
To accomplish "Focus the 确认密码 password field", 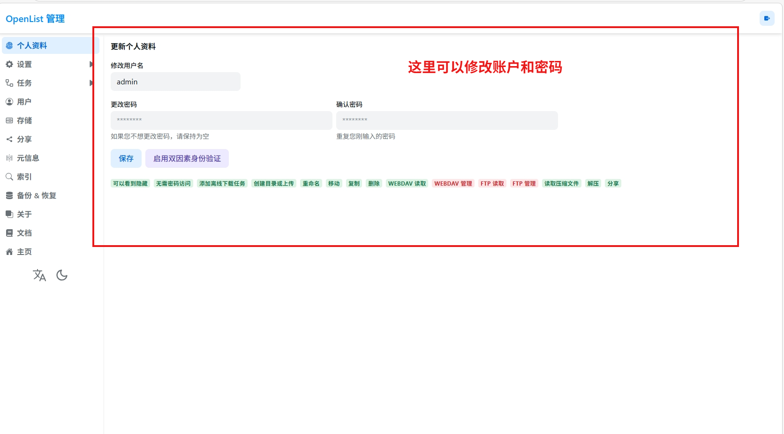I will tap(447, 120).
